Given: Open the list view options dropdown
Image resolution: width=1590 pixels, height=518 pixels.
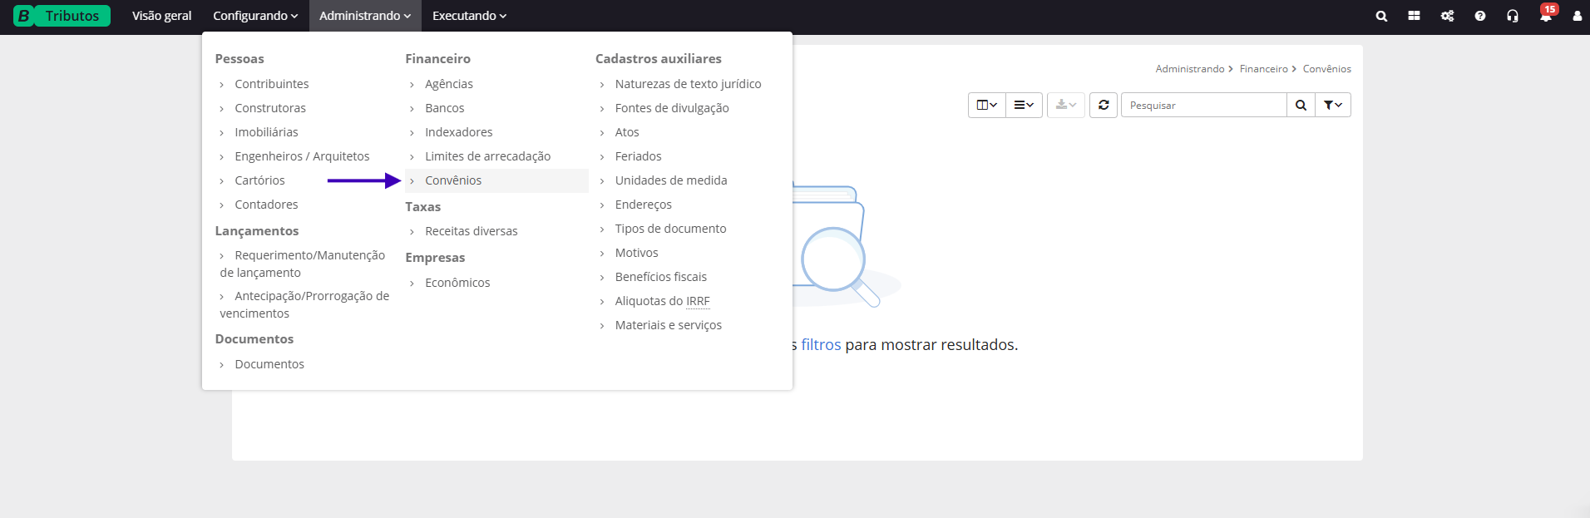Looking at the screenshot, I should [x=1024, y=105].
